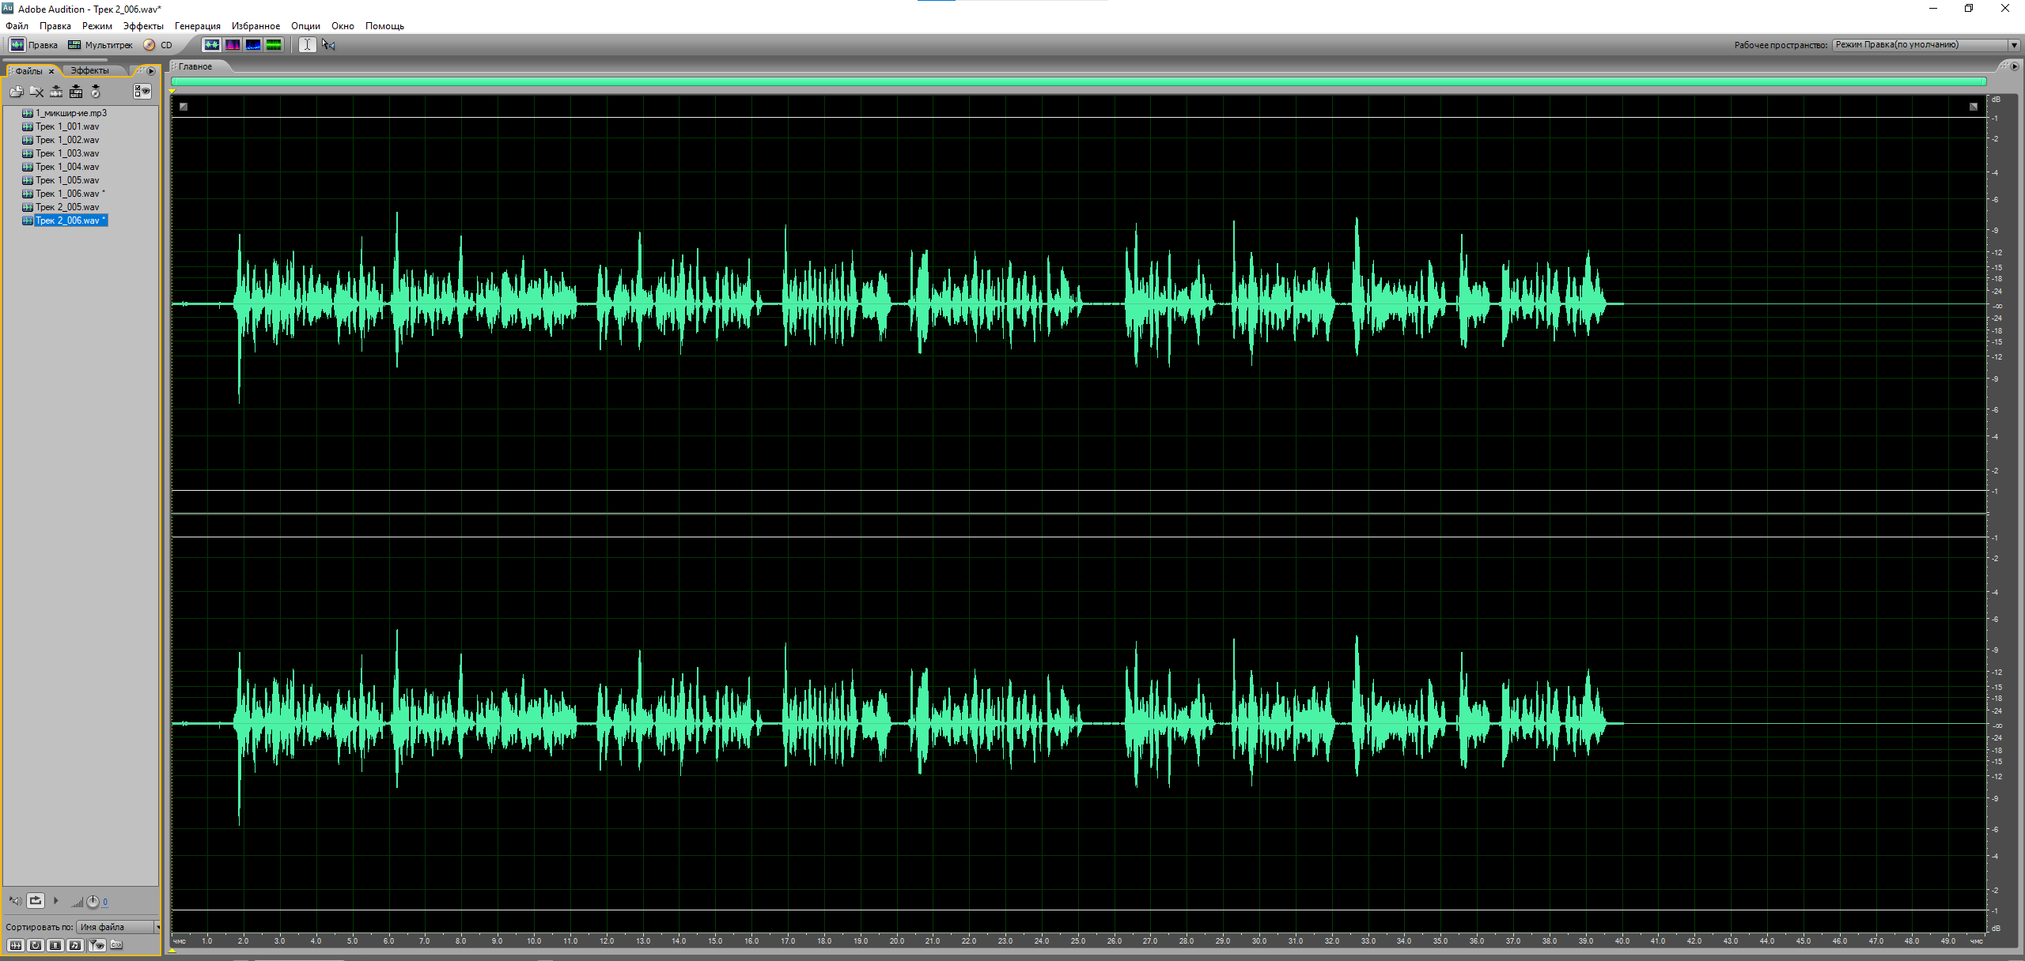Screen dimensions: 2025x961
Task: Toggle show loop files filter
Action: 36,945
